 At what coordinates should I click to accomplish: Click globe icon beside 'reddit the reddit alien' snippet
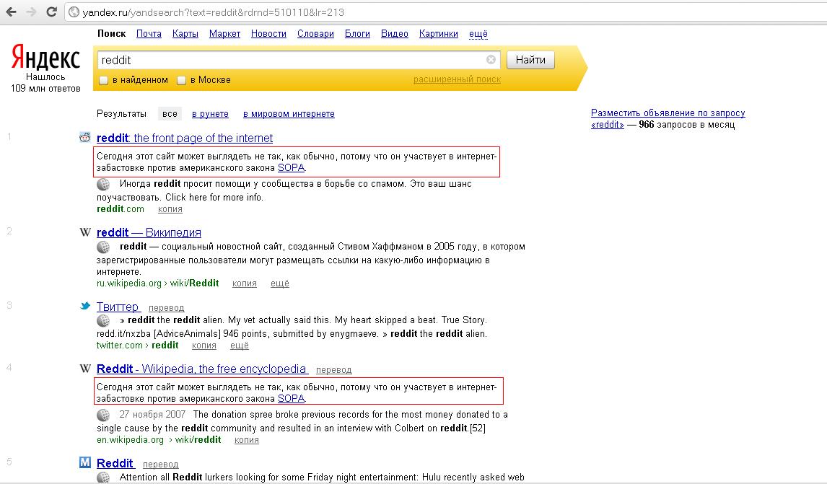click(x=103, y=320)
